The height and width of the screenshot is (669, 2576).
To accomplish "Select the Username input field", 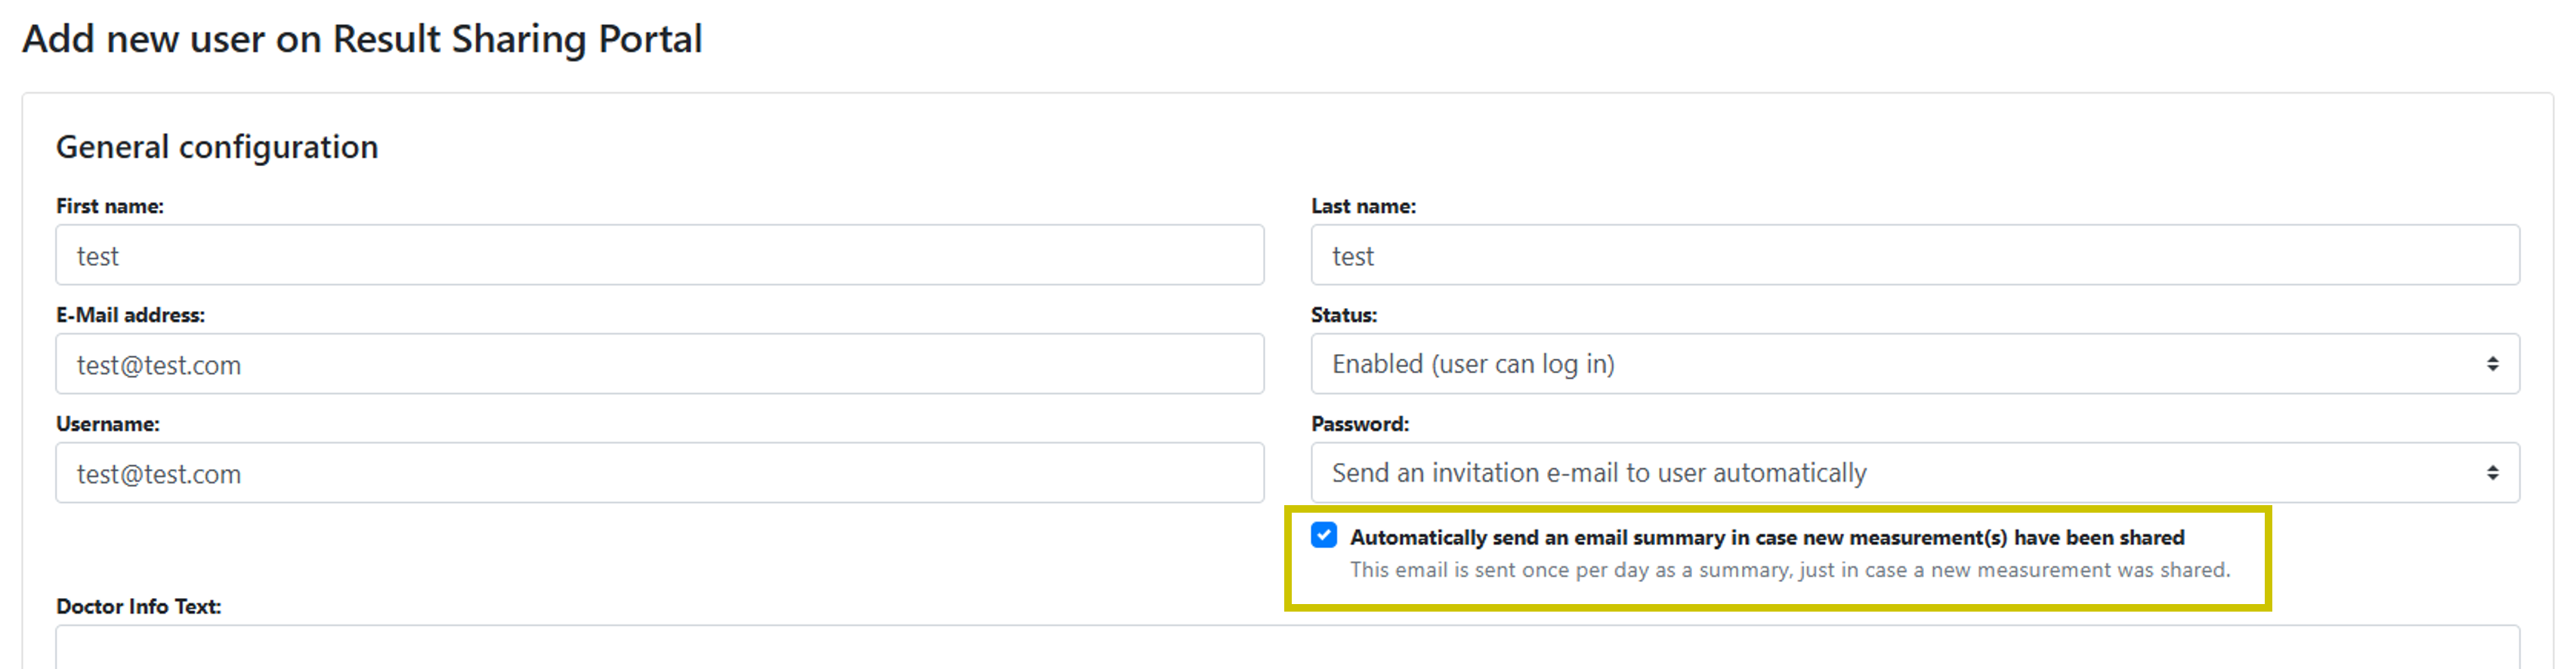I will point(660,473).
